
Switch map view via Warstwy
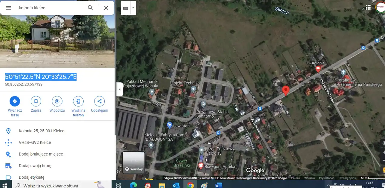coord(134,162)
